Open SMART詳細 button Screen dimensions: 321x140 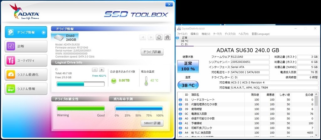pyautogui.click(x=152, y=123)
